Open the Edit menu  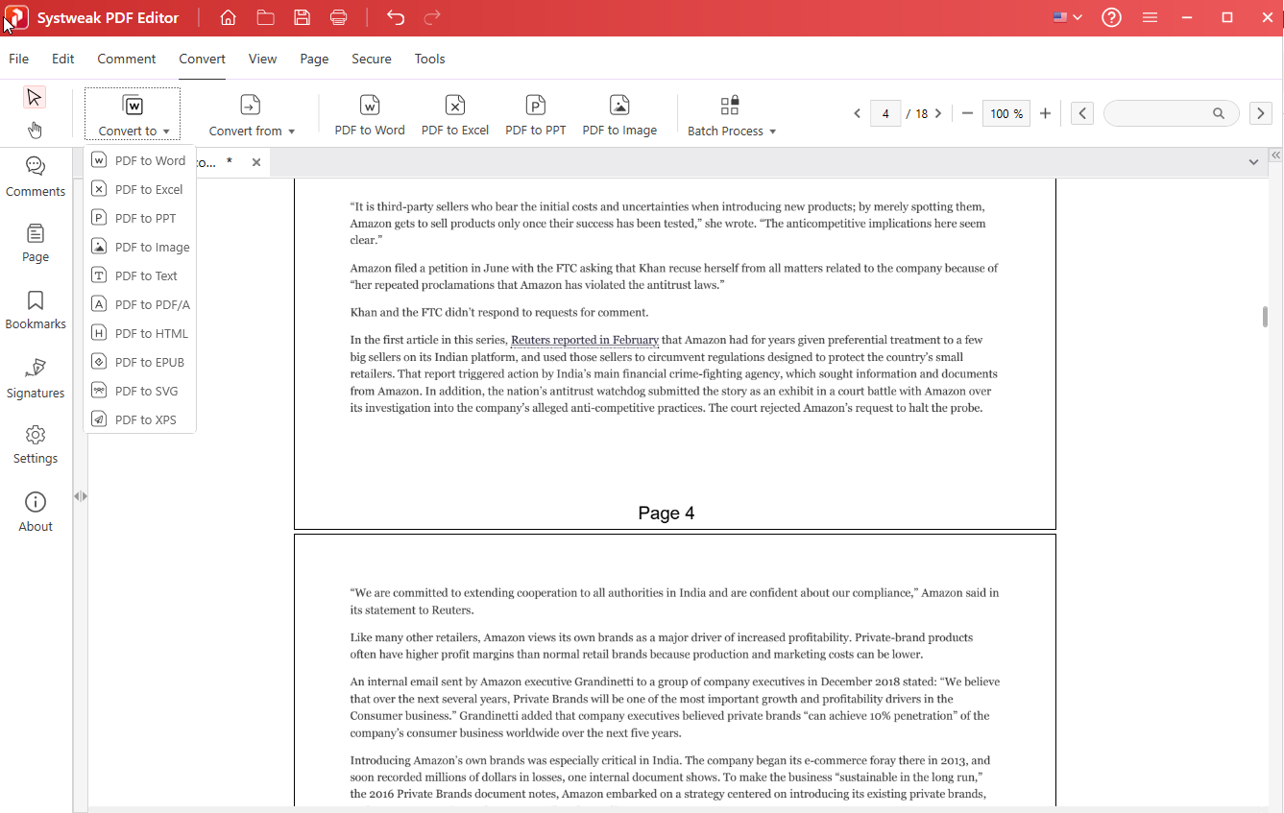[x=63, y=59]
